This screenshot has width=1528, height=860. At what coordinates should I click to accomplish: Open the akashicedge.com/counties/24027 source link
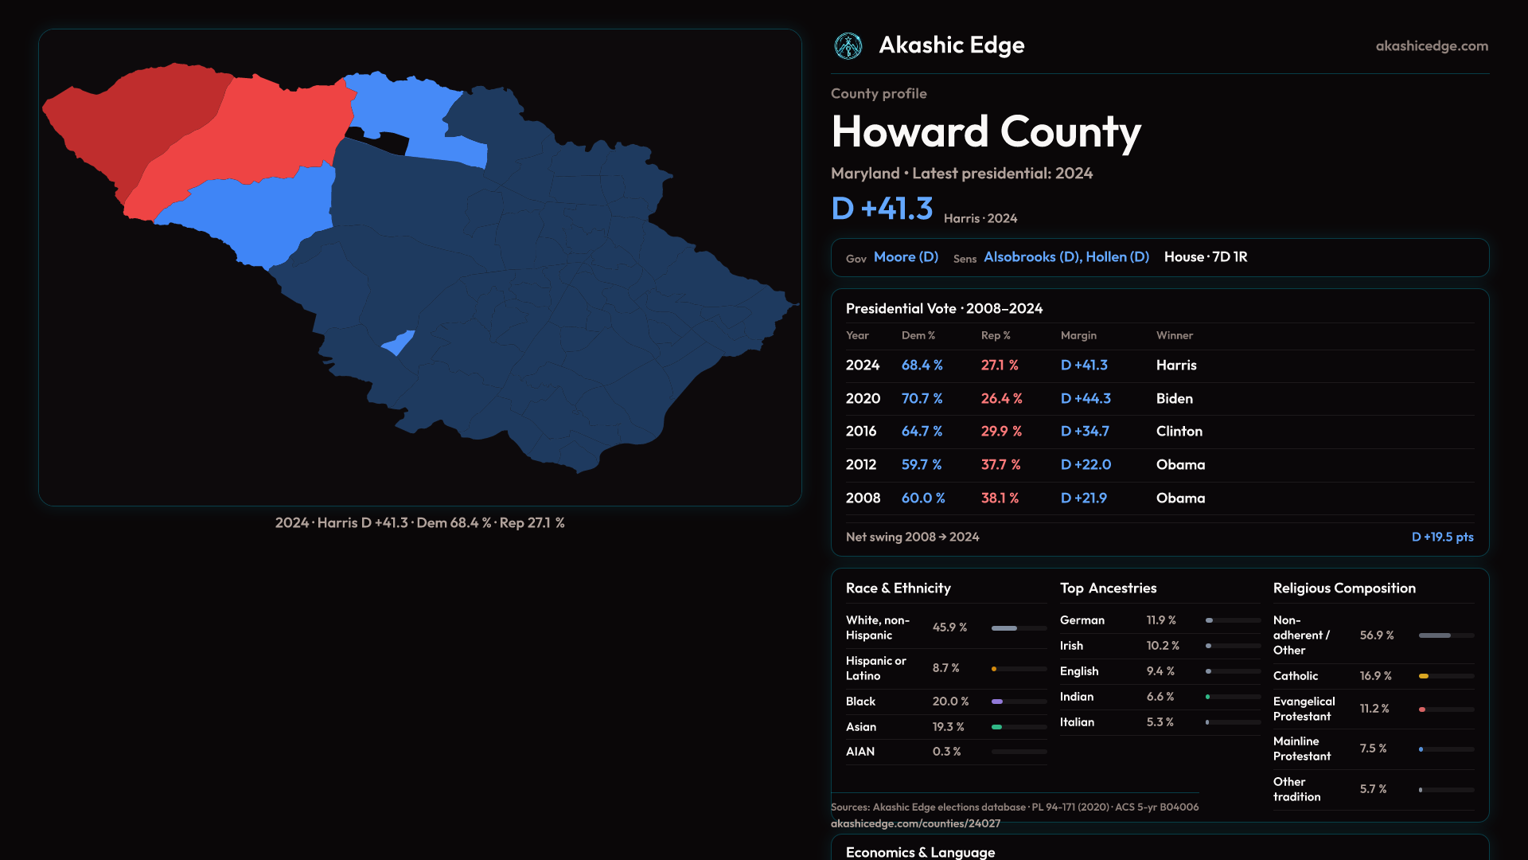[915, 823]
